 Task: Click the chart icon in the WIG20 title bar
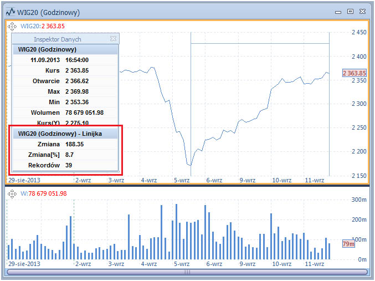[11, 12]
